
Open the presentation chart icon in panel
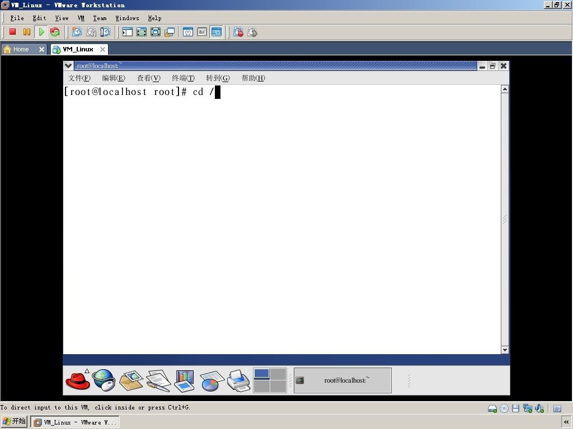click(x=185, y=381)
